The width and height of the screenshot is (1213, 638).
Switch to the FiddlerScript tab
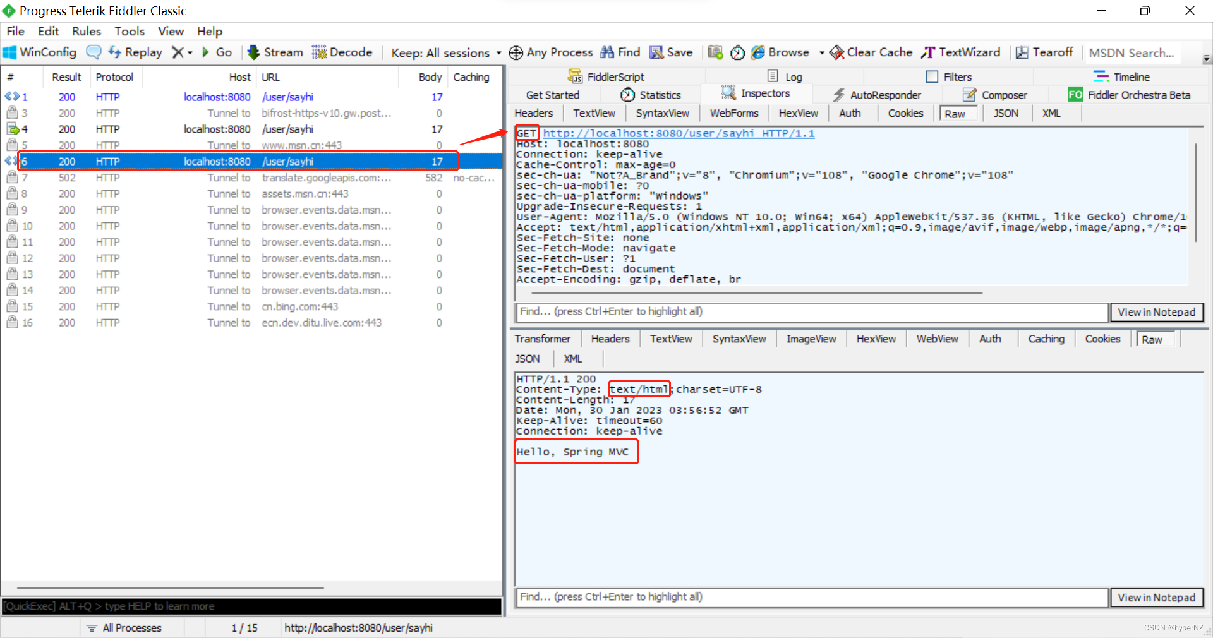click(606, 76)
